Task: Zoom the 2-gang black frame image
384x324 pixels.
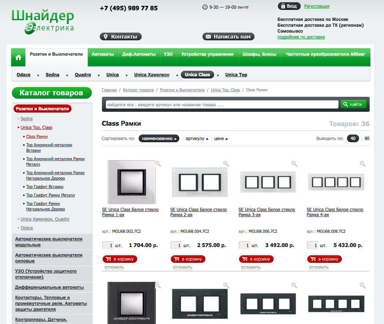Action: tap(226, 286)
